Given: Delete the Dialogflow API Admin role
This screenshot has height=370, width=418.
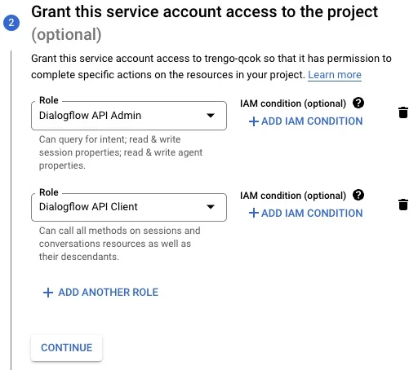Looking at the screenshot, I should [403, 112].
